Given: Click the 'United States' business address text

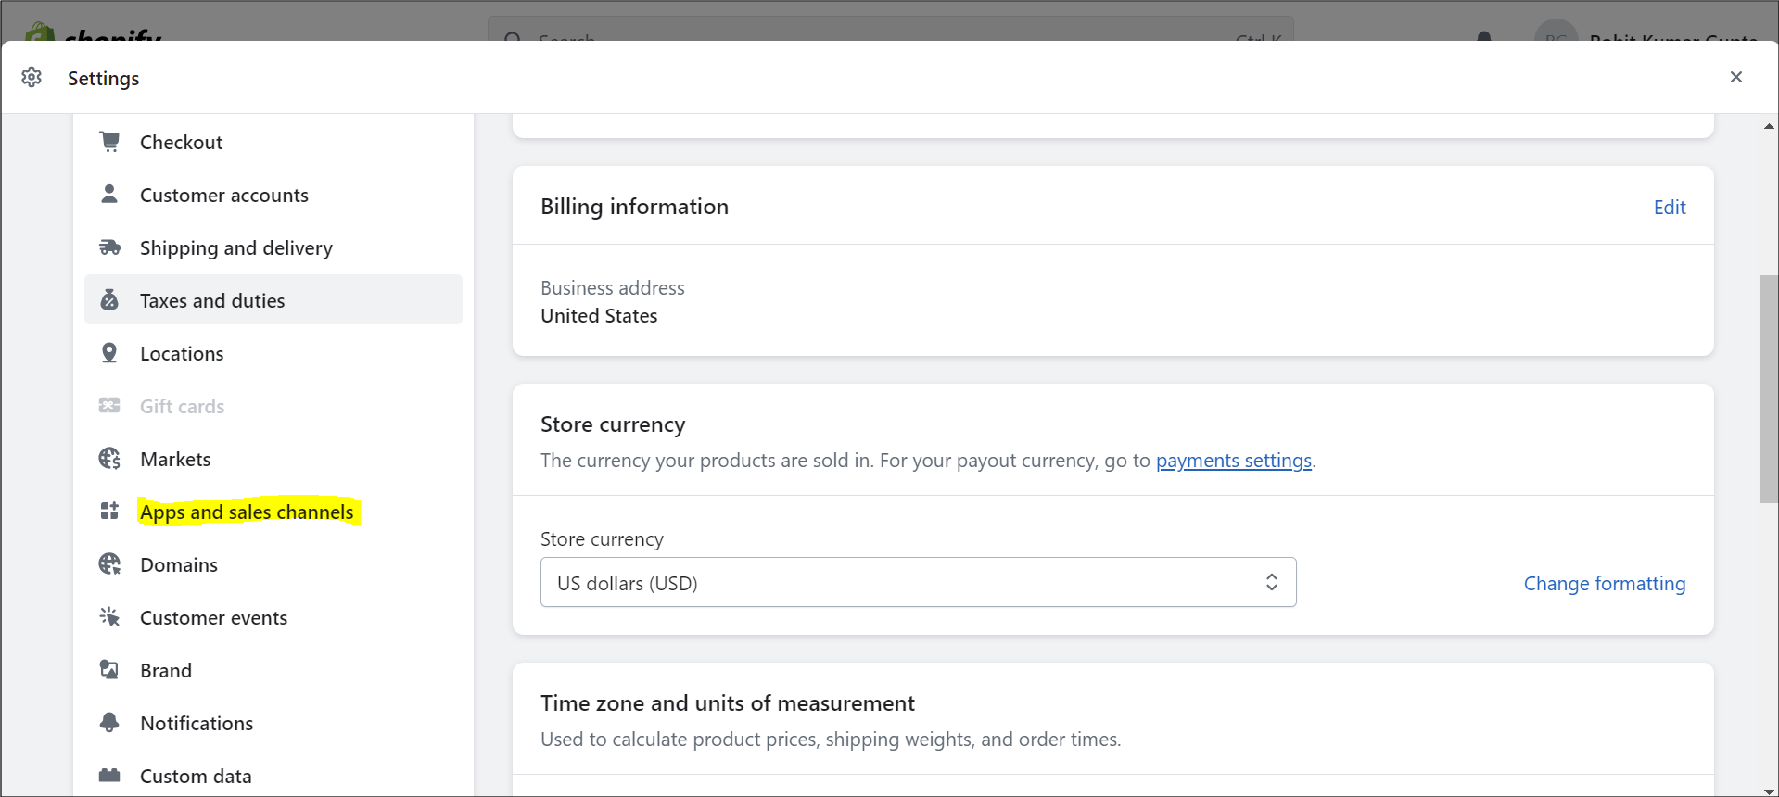Looking at the screenshot, I should click(599, 316).
